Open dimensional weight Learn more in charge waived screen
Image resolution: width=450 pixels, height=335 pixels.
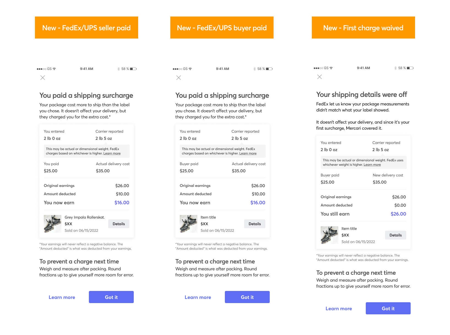point(372,165)
